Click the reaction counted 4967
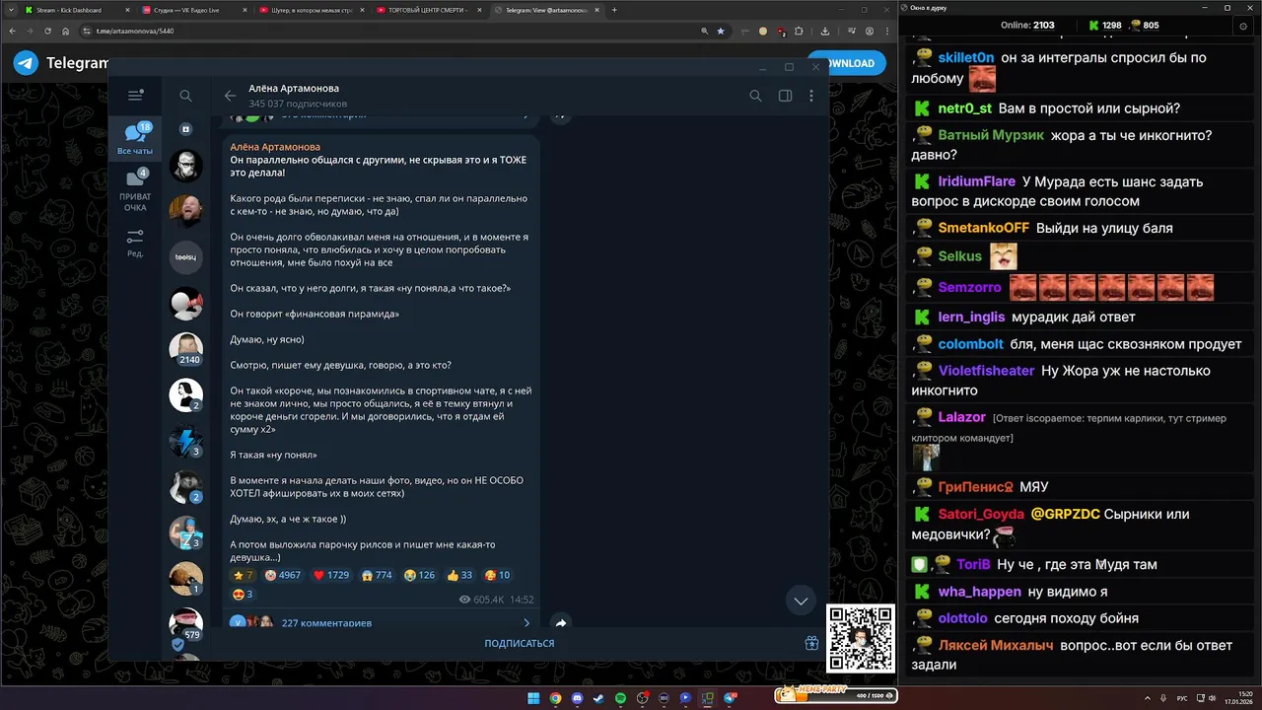1262x710 pixels. click(x=283, y=575)
